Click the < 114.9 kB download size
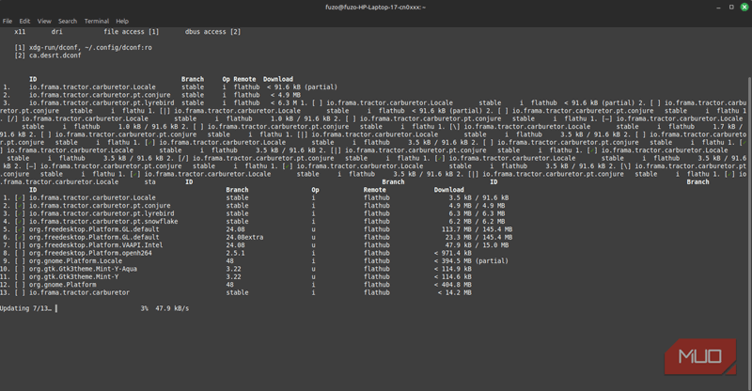The height and width of the screenshot is (391, 752). tap(453, 269)
